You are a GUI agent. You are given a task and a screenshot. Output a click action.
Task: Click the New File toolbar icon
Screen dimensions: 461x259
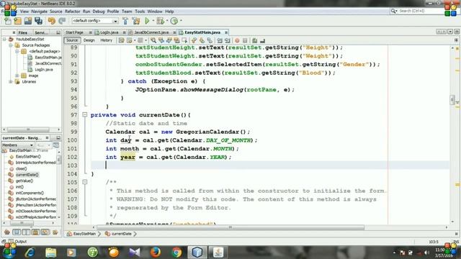tap(8, 21)
